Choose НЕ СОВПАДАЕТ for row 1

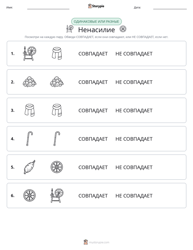pos(134,54)
